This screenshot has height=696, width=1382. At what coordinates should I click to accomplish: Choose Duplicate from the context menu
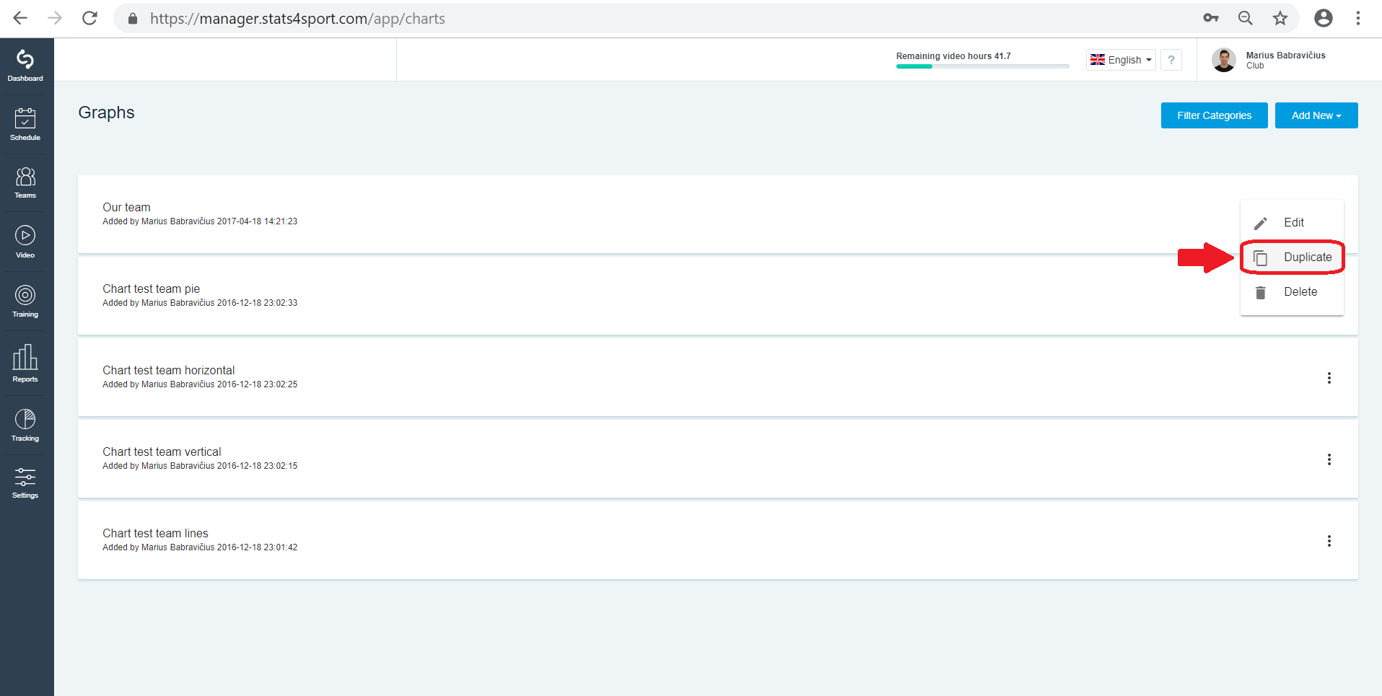click(x=1292, y=257)
